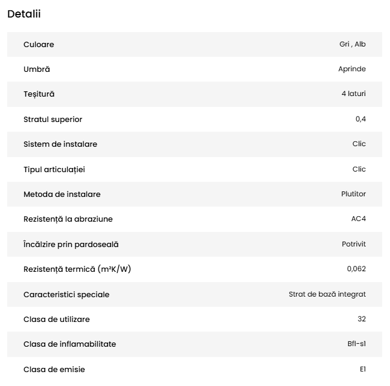Click the '4 laturi' value
Screen dimensions: 390x386
(x=354, y=94)
